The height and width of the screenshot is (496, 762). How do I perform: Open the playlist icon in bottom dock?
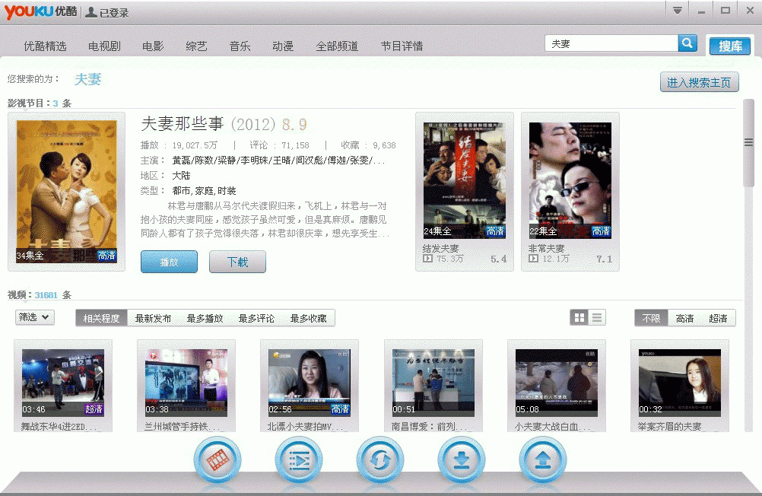299,460
